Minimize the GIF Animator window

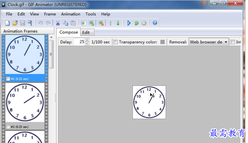click(x=214, y=3)
